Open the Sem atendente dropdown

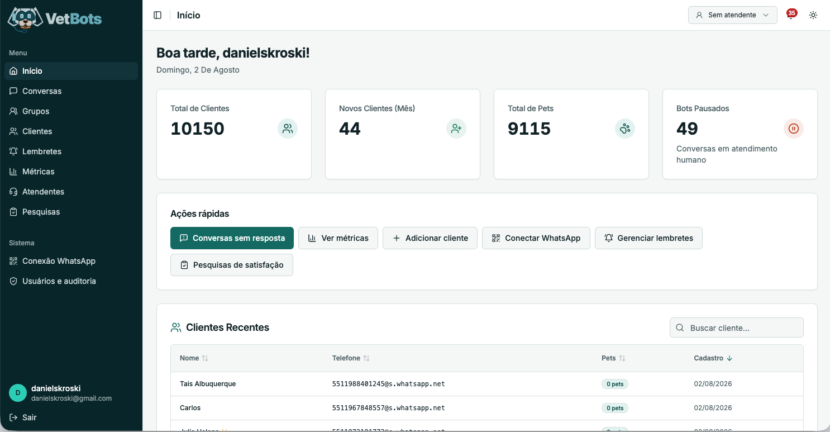pyautogui.click(x=733, y=15)
